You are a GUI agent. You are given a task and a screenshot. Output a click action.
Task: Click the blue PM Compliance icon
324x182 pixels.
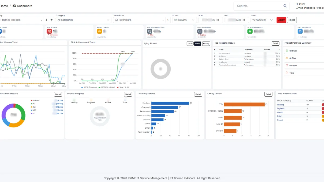click(x=300, y=31)
